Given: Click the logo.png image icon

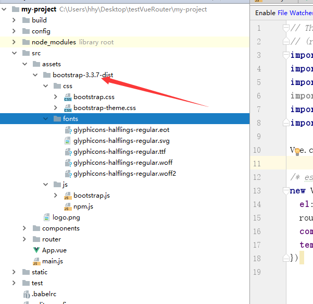Looking at the screenshot, I should tap(47, 217).
